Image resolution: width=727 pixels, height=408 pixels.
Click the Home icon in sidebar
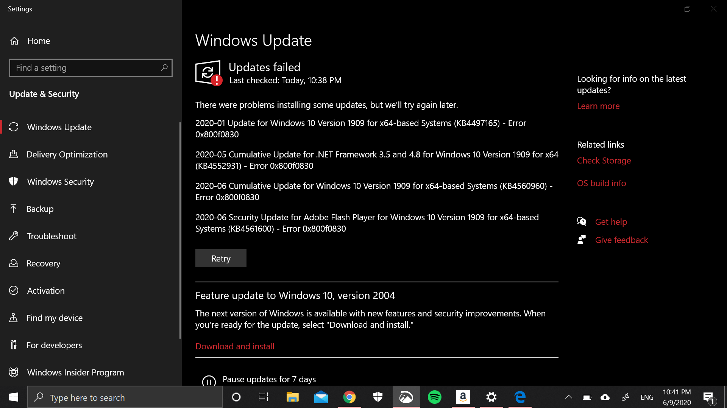[14, 41]
